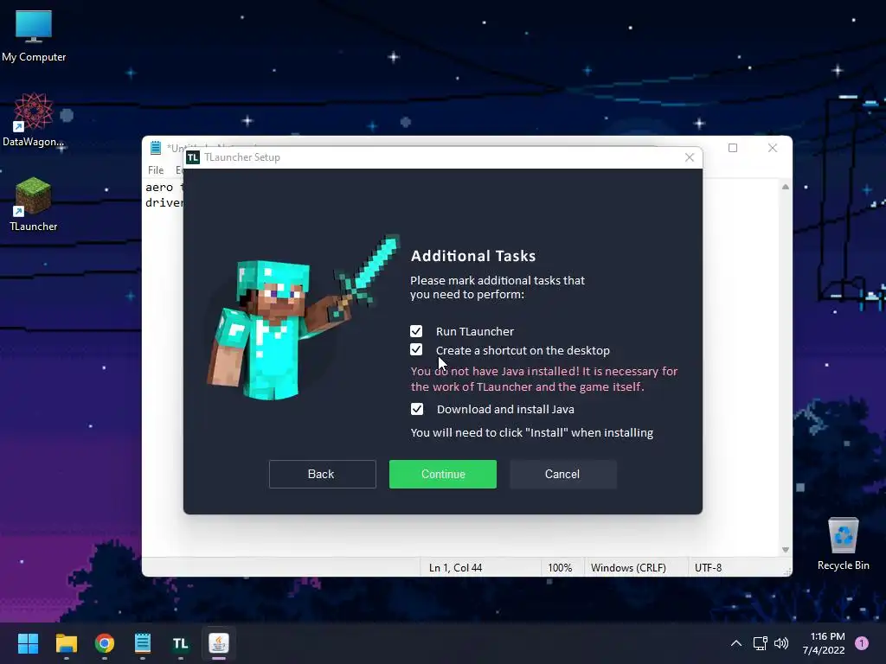Click UTF-8 encoding in status bar
The height and width of the screenshot is (664, 886).
(708, 567)
